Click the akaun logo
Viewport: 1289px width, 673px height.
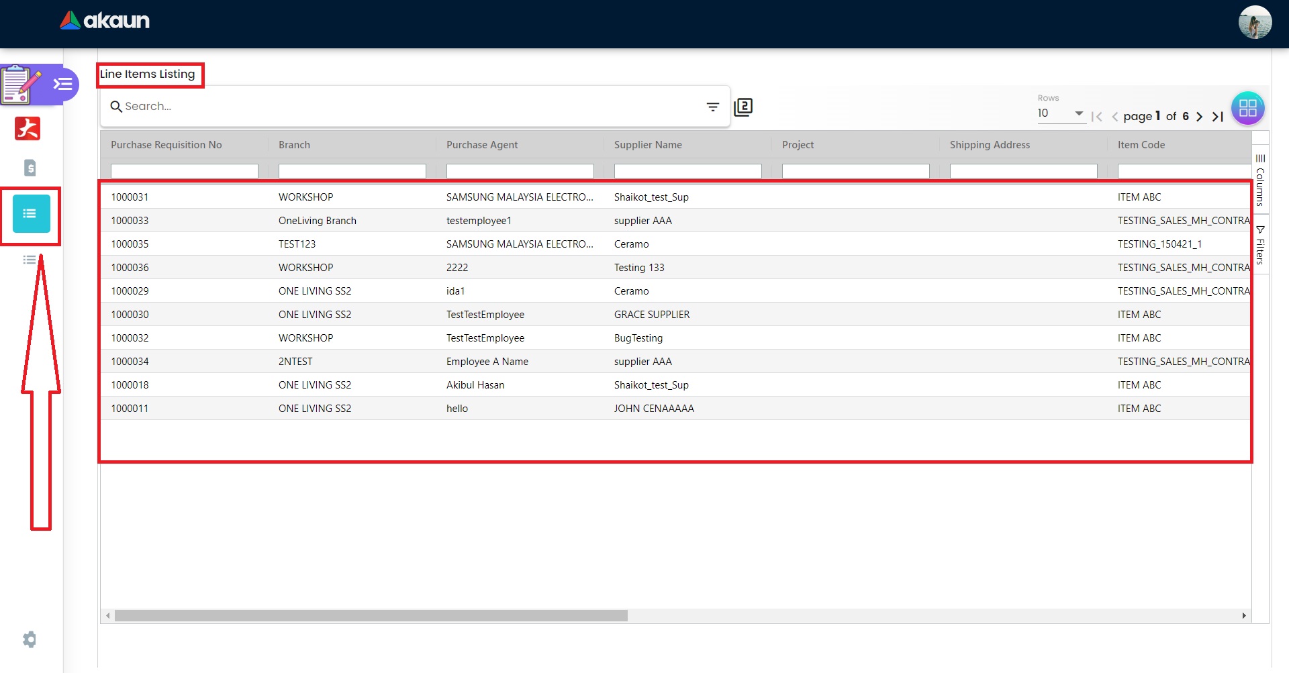coord(105,21)
